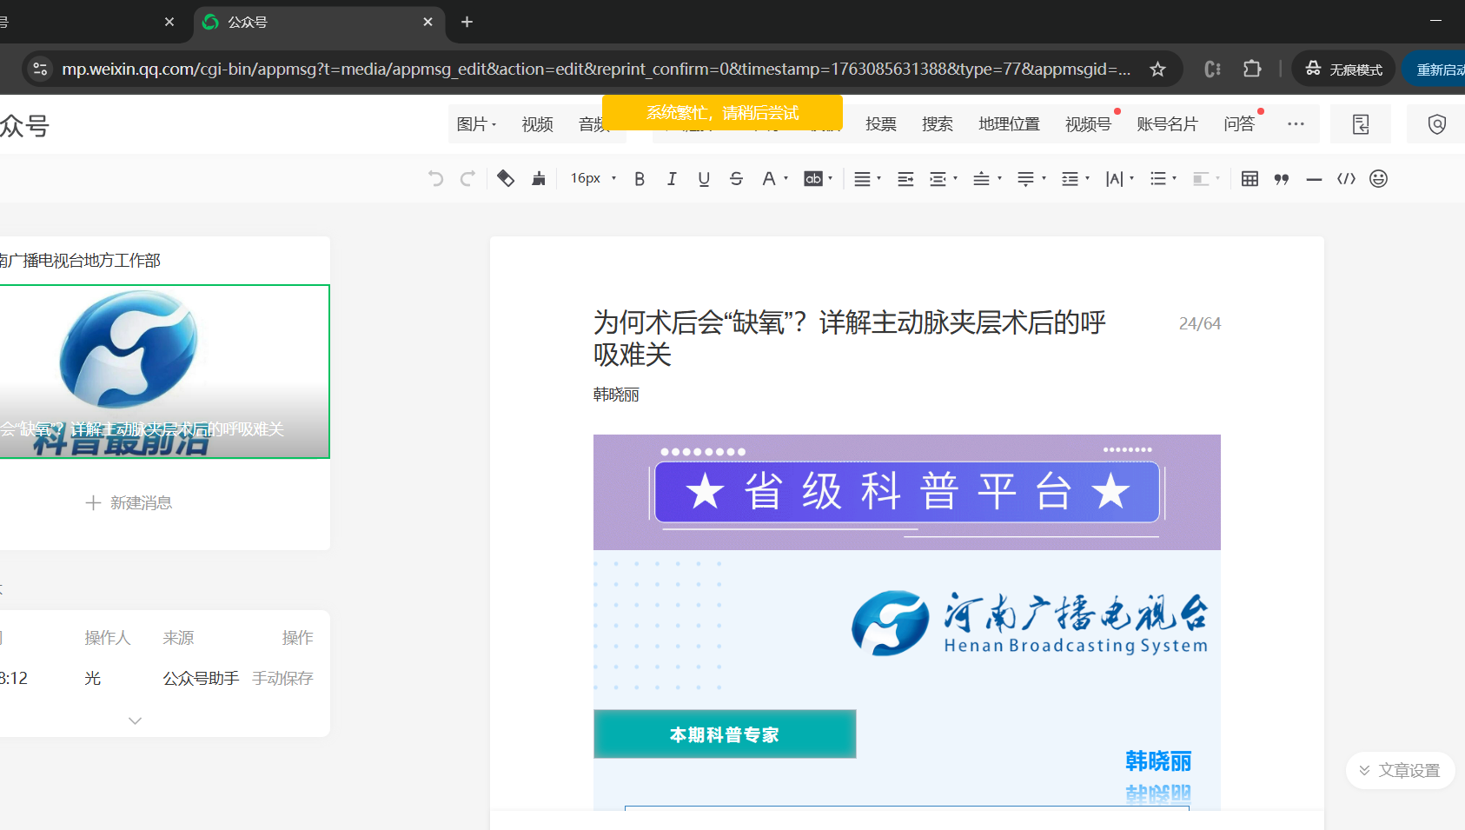The width and height of the screenshot is (1465, 830).
Task: Activate the format painter brush
Action: click(x=539, y=179)
